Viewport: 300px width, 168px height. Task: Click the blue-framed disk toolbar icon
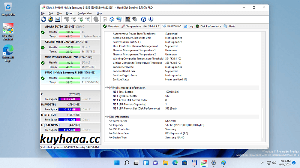(57, 19)
